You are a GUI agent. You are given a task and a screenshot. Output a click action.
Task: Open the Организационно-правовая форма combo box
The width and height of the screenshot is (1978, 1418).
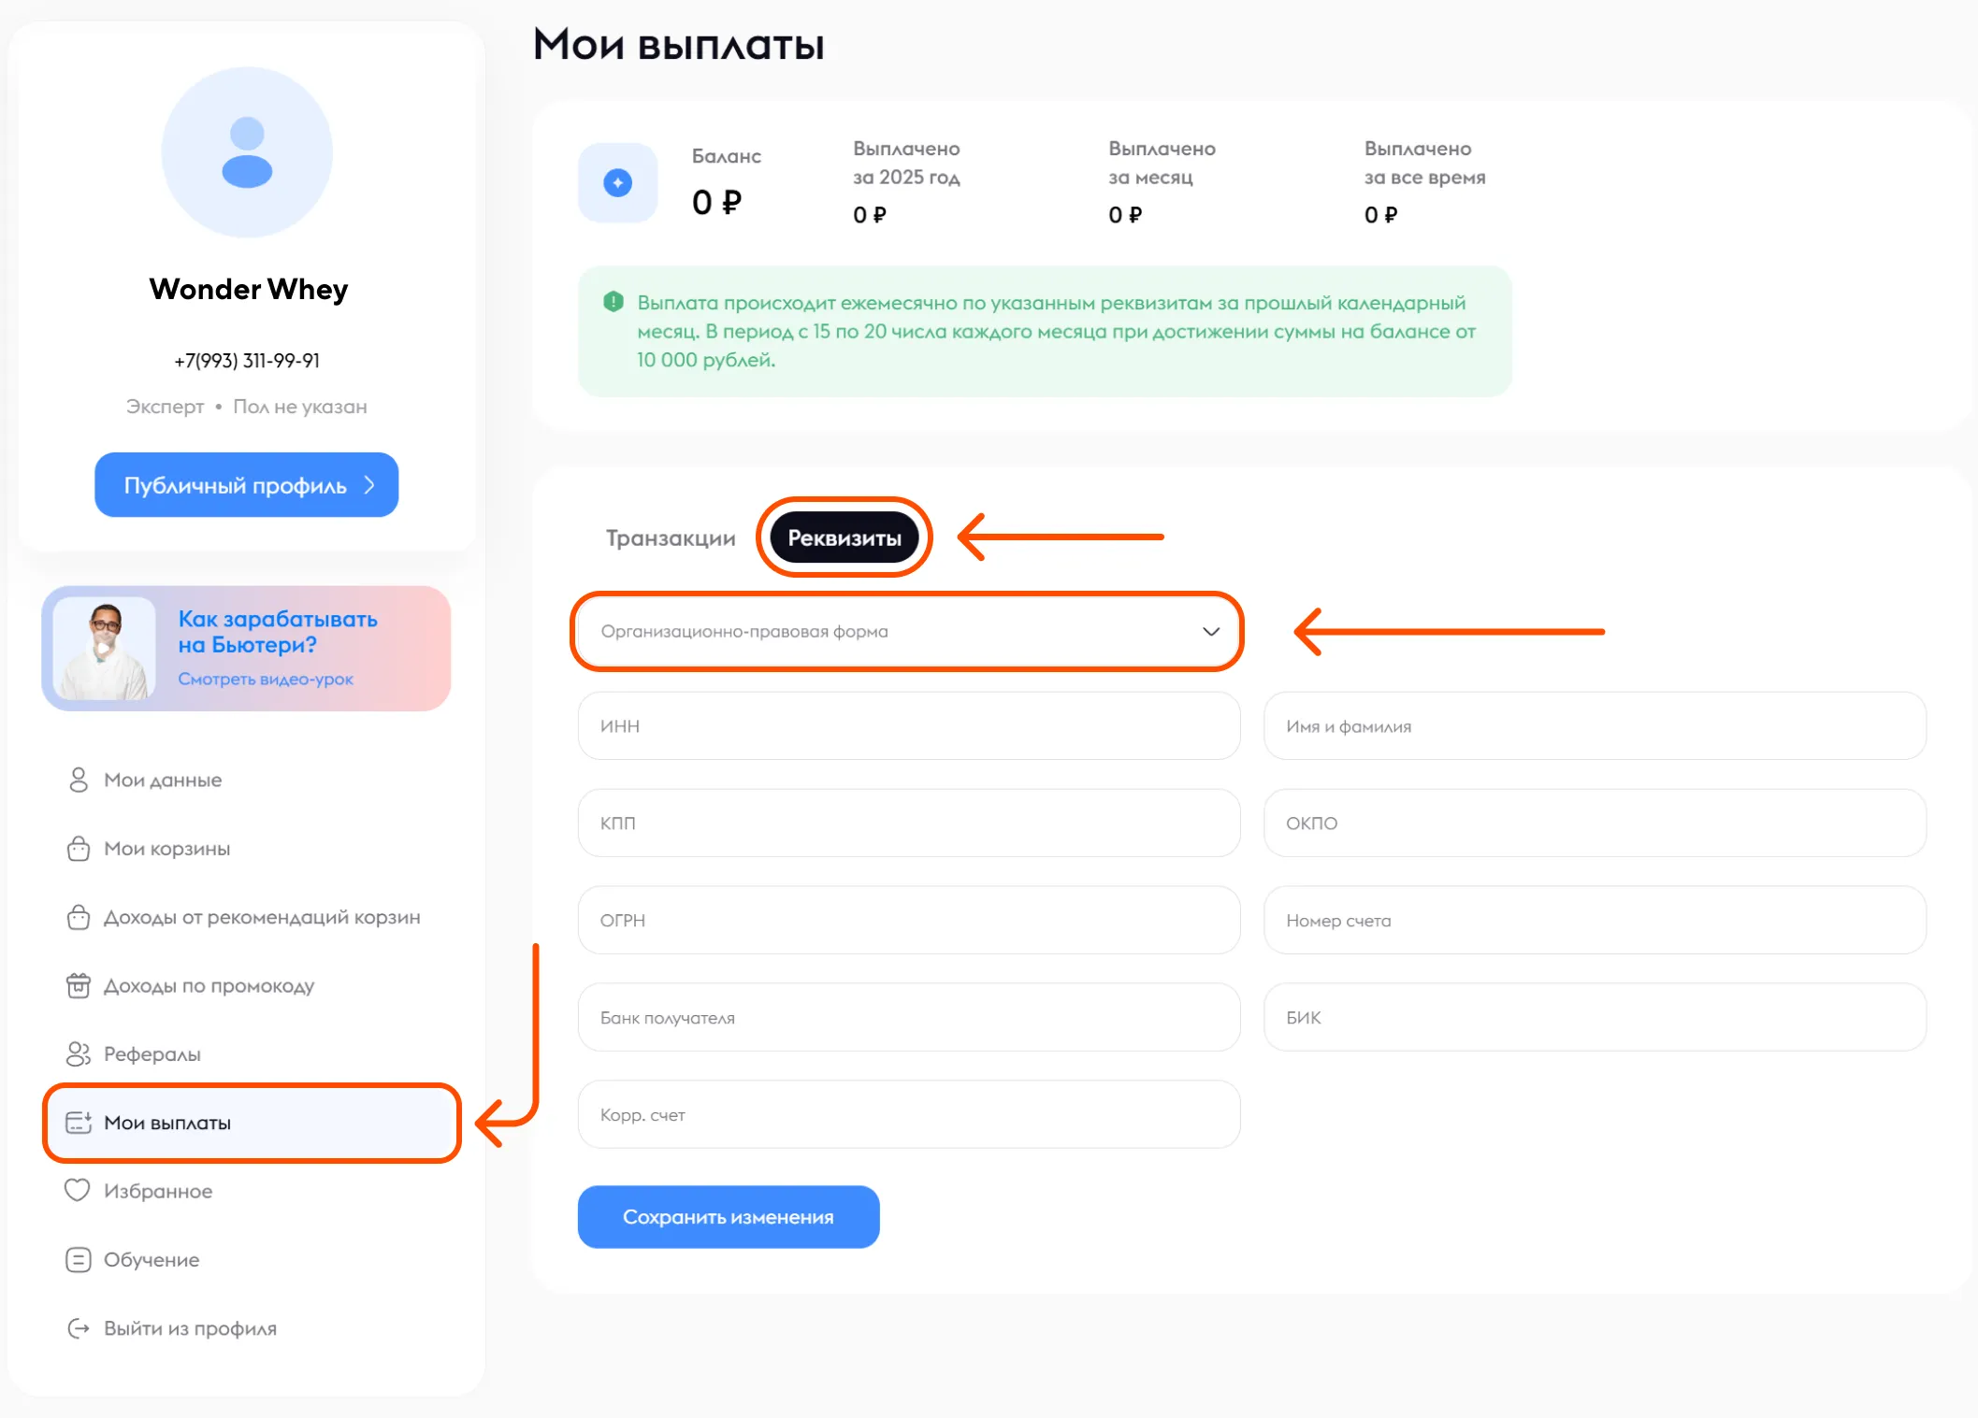point(908,631)
